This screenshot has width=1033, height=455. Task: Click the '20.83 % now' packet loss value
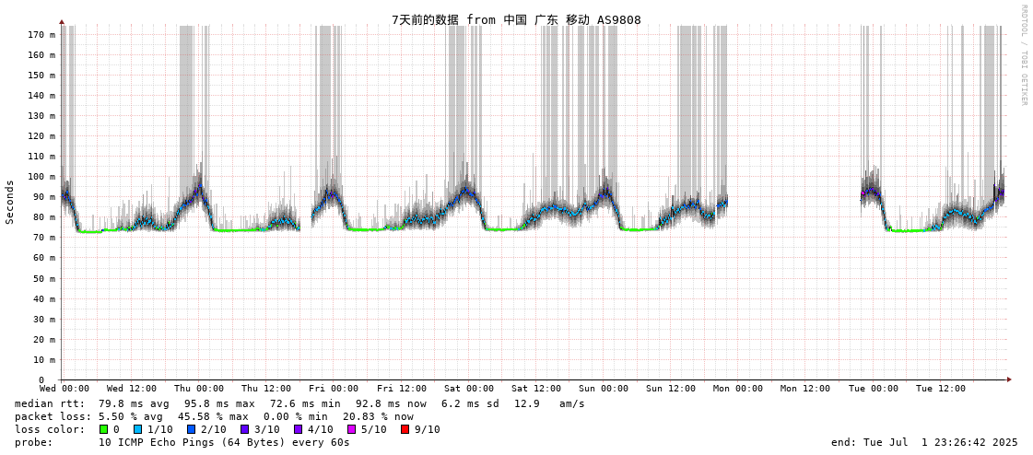378,417
